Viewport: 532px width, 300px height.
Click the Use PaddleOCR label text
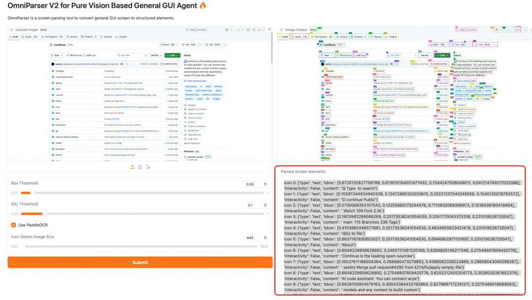33,225
